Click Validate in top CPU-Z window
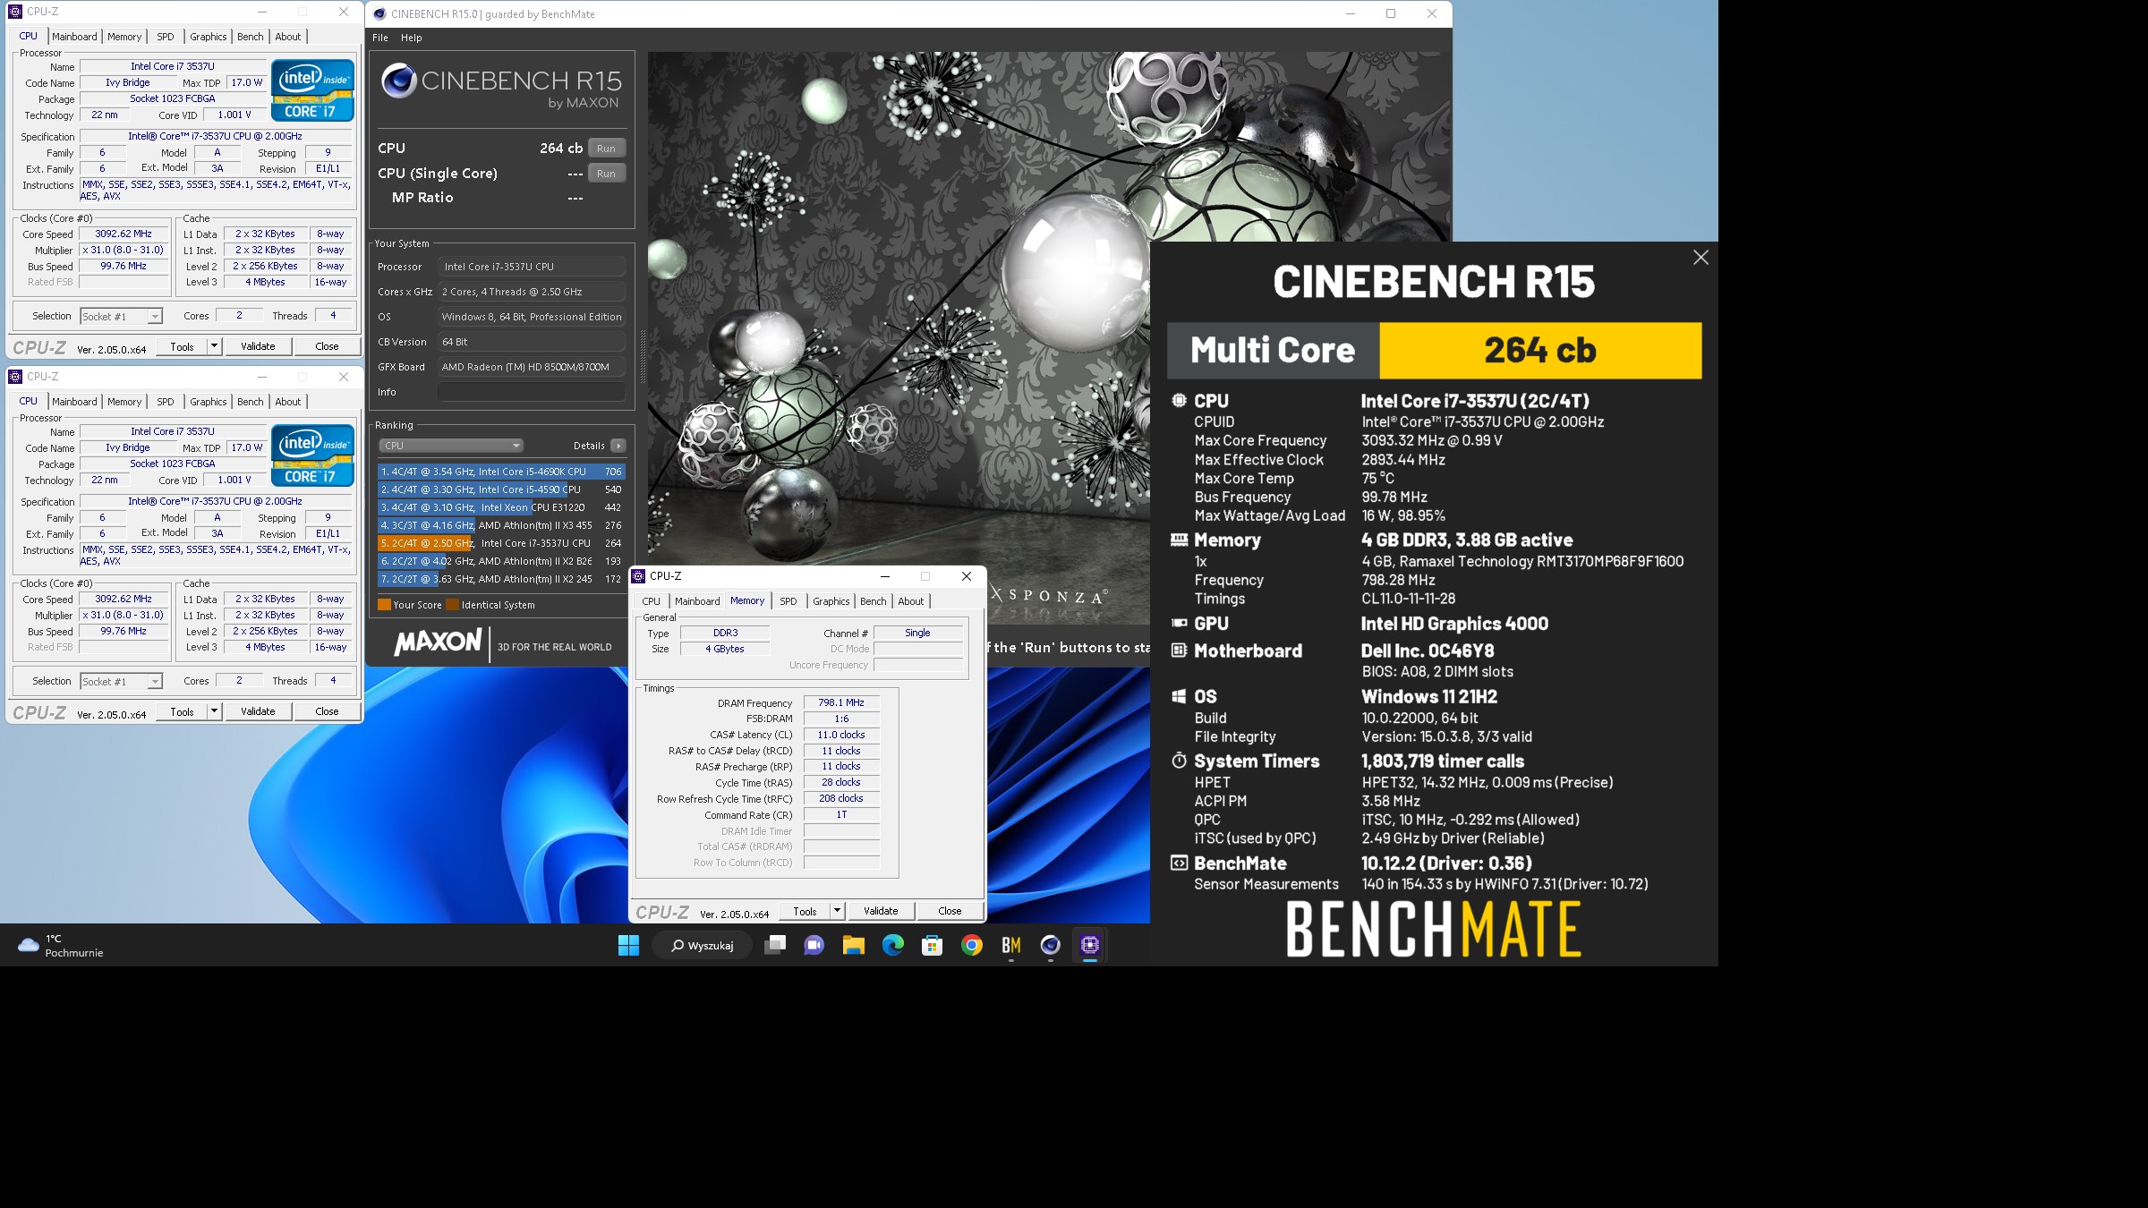2148x1208 pixels. coord(258,346)
